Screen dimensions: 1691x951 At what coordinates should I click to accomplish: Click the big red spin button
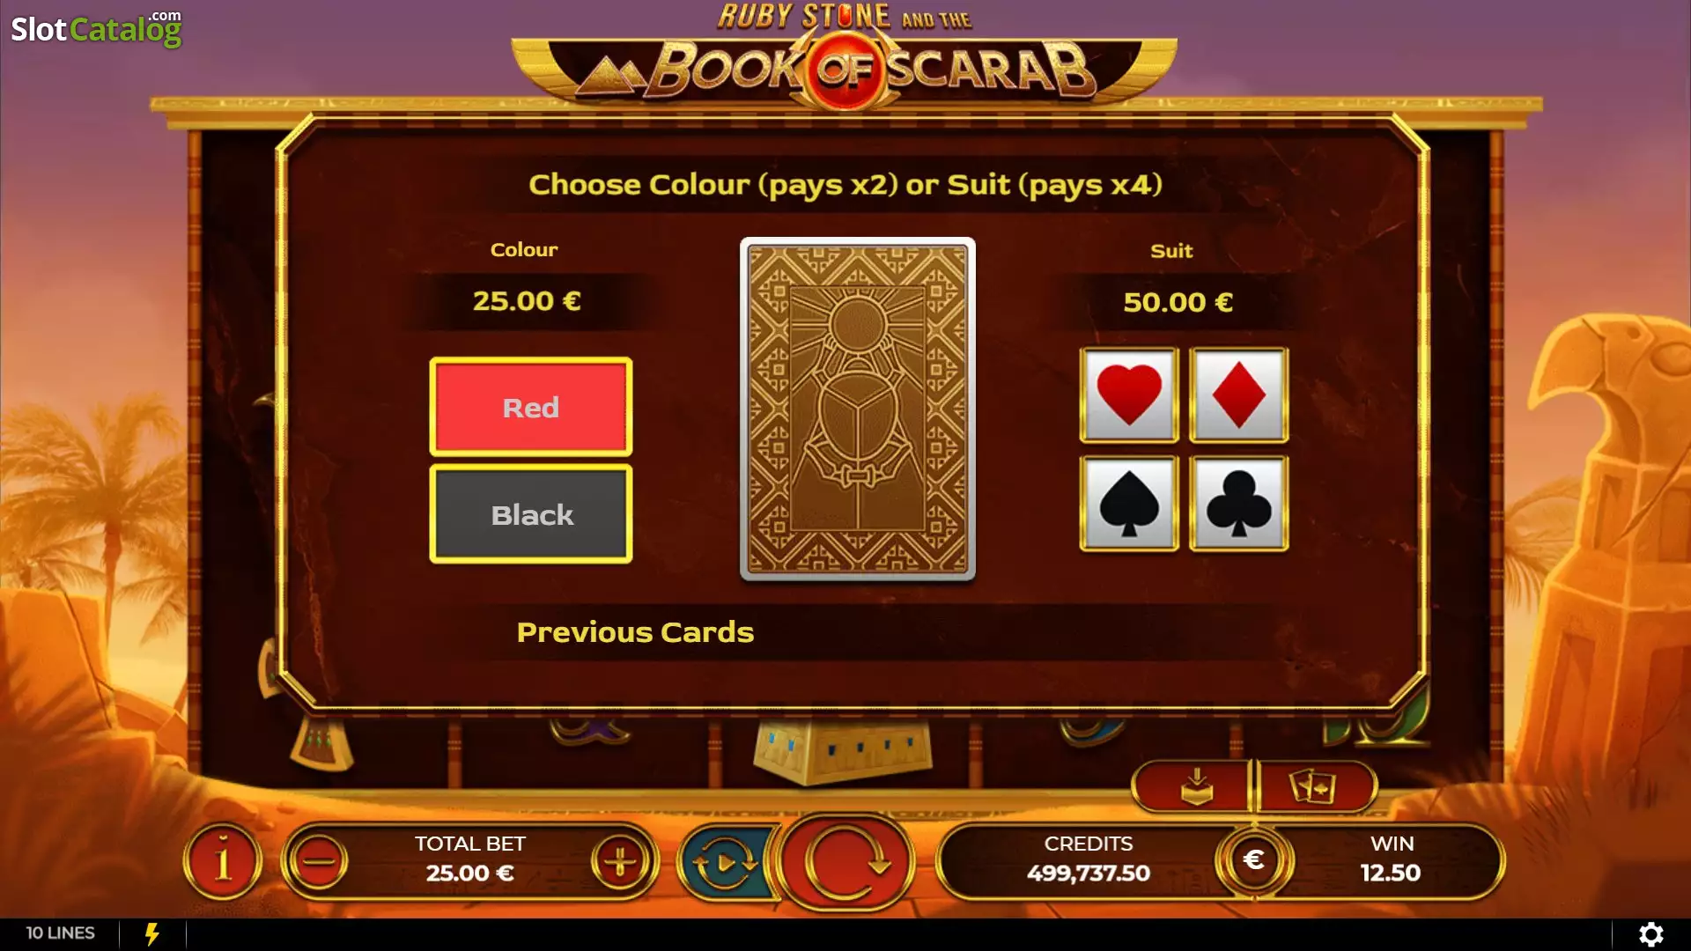(x=845, y=863)
